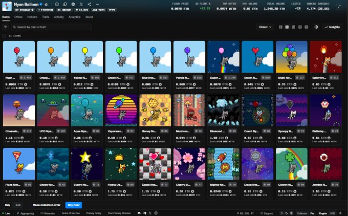Focus the Search by item or trait field

[51, 27]
